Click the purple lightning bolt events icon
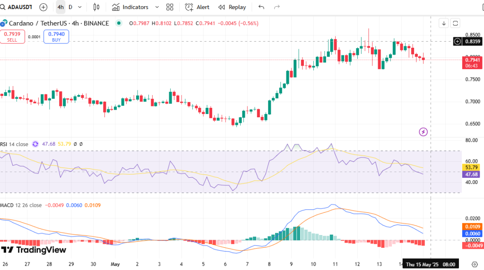This screenshot has height=270, width=484. 423,132
